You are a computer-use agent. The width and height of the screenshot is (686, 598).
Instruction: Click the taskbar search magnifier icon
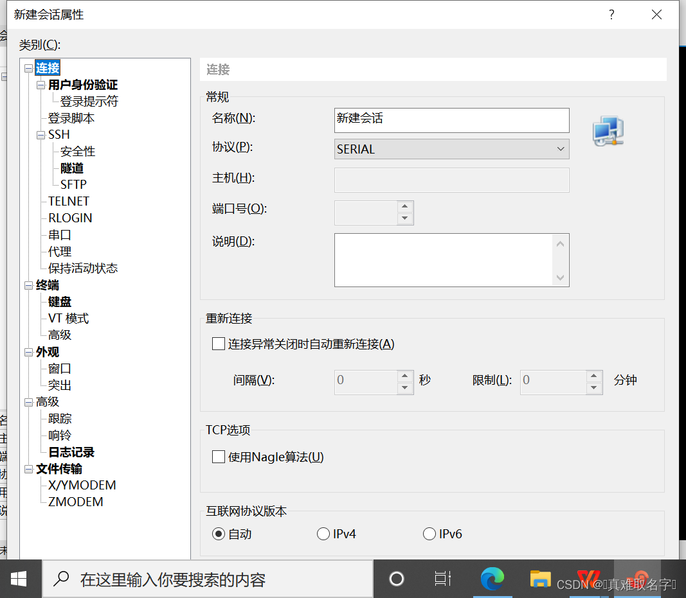tap(61, 578)
